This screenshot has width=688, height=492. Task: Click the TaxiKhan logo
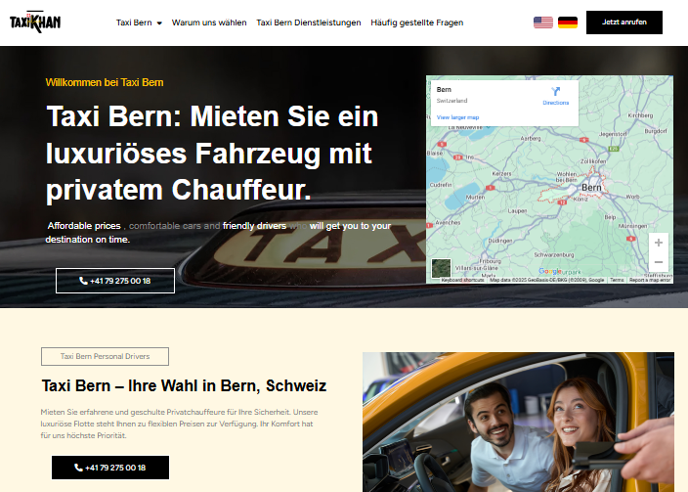[x=35, y=22]
